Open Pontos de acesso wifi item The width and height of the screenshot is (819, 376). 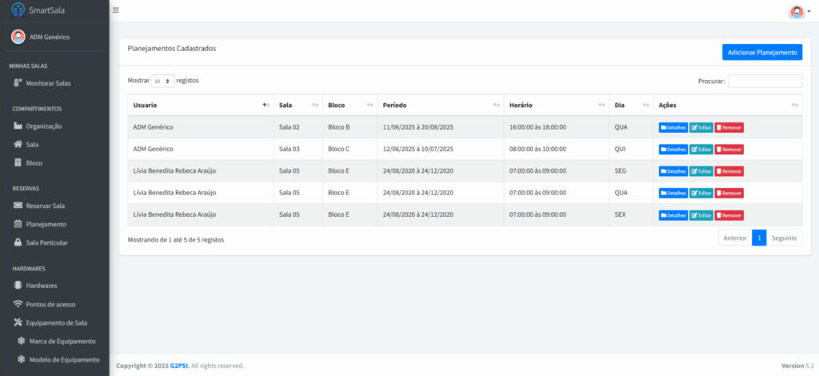(50, 304)
